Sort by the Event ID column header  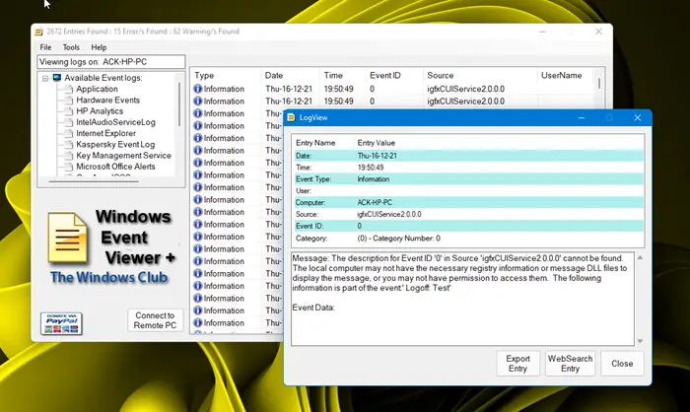coord(394,75)
